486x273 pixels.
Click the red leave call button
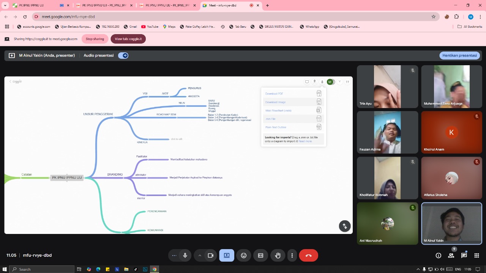coord(308,256)
